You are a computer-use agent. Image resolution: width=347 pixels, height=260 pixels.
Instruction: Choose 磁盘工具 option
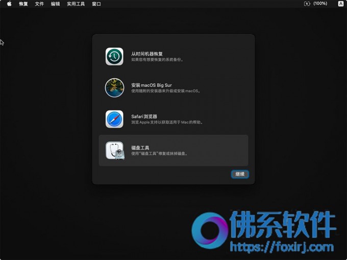[173, 150]
